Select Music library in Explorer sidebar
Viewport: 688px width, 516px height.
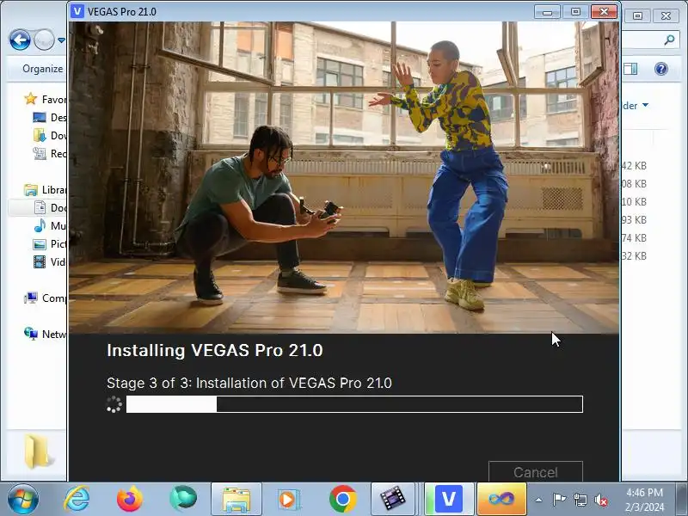click(50, 225)
